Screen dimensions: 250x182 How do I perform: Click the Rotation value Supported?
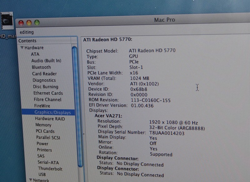pos(161,154)
